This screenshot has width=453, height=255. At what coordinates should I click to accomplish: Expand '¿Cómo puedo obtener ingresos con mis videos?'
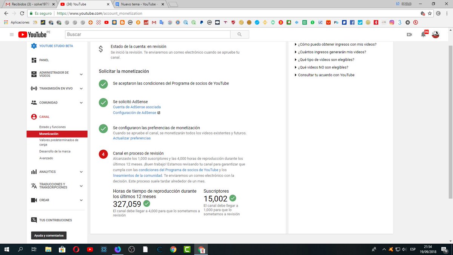(x=335, y=44)
